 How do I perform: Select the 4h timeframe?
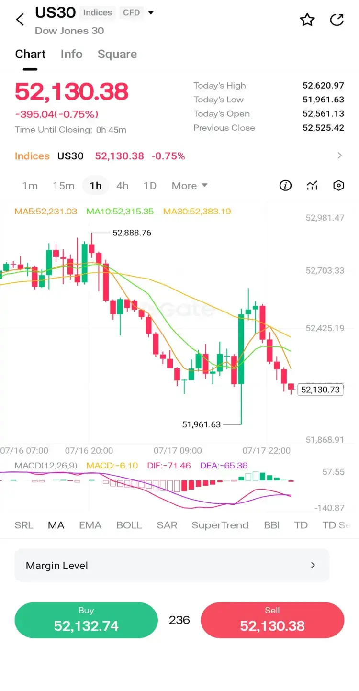point(123,186)
